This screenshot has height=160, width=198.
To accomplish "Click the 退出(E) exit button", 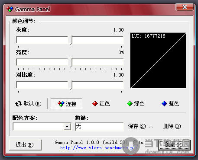I will (x=25, y=145).
